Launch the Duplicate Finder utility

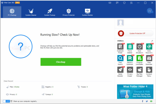coord(120,48)
